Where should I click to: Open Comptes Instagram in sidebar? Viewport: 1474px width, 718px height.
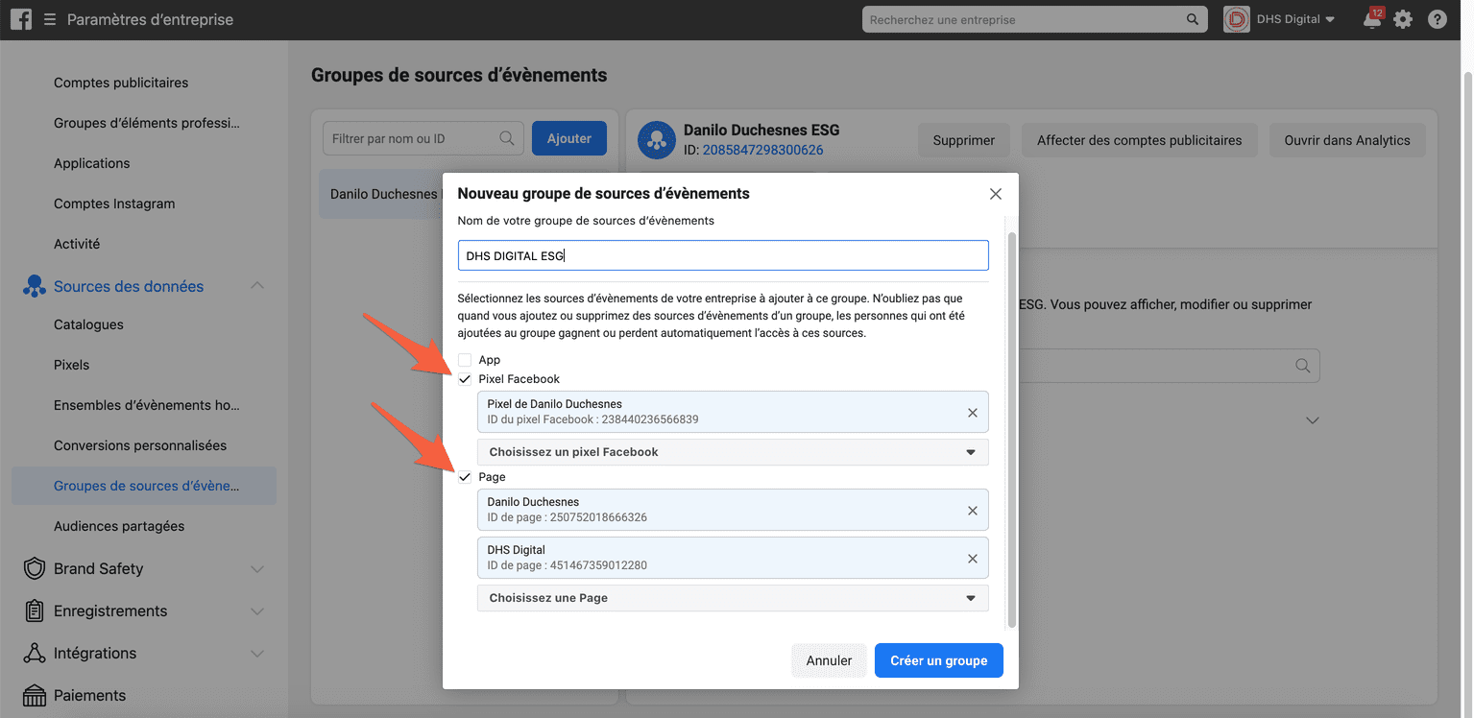pyautogui.click(x=114, y=203)
